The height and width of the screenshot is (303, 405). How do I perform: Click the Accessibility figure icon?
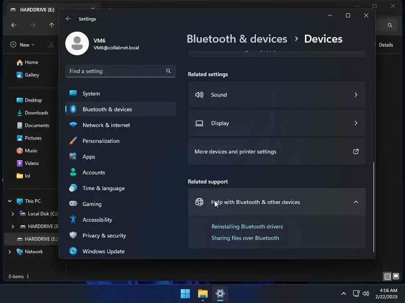pos(73,219)
